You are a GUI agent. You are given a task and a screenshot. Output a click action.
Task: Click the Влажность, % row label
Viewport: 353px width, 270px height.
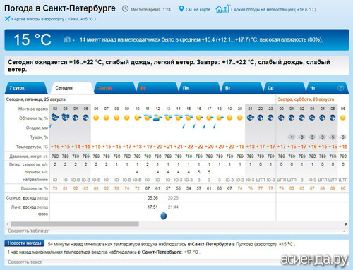(35, 188)
